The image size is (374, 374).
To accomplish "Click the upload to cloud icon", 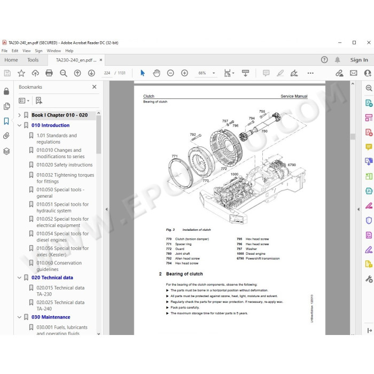I will point(35,73).
